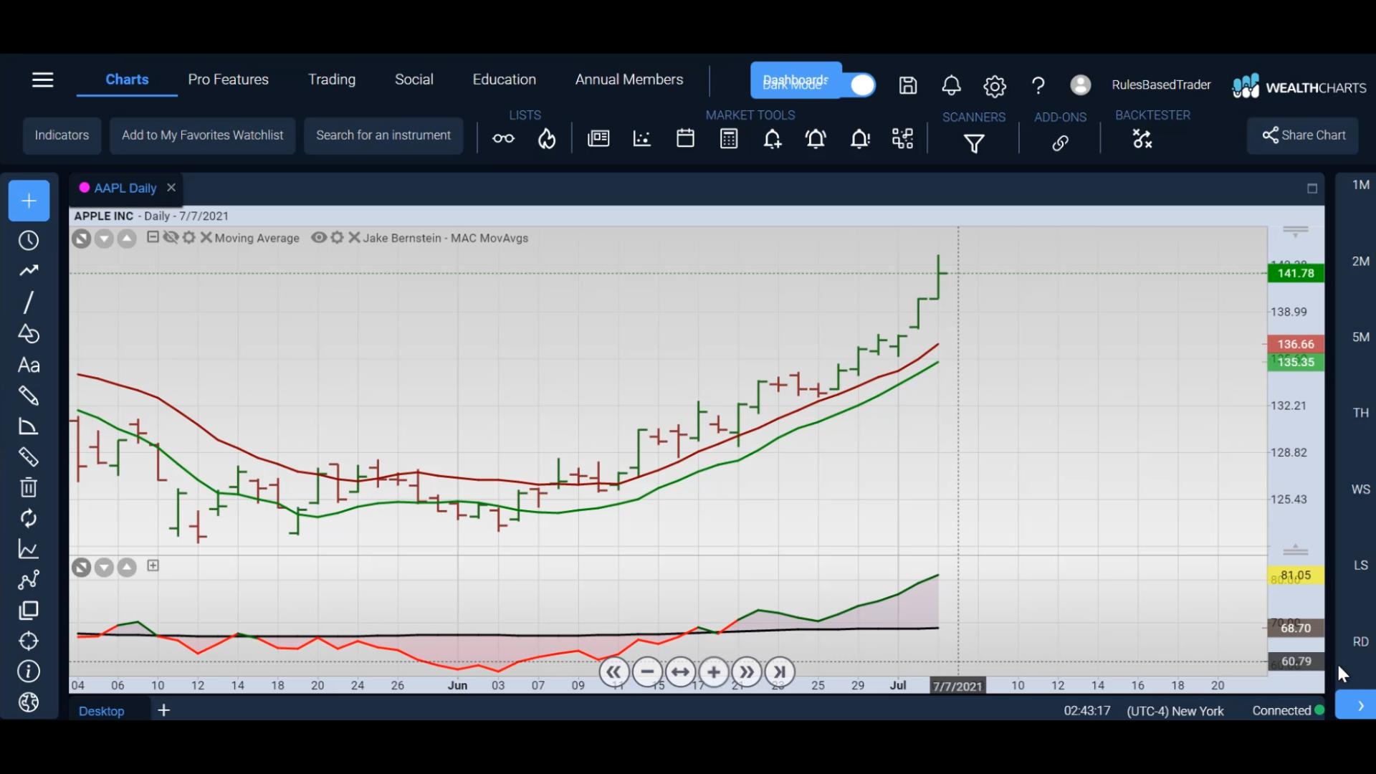Click the blue plus add-chart button
Viewport: 1376px width, 774px height.
click(x=29, y=201)
